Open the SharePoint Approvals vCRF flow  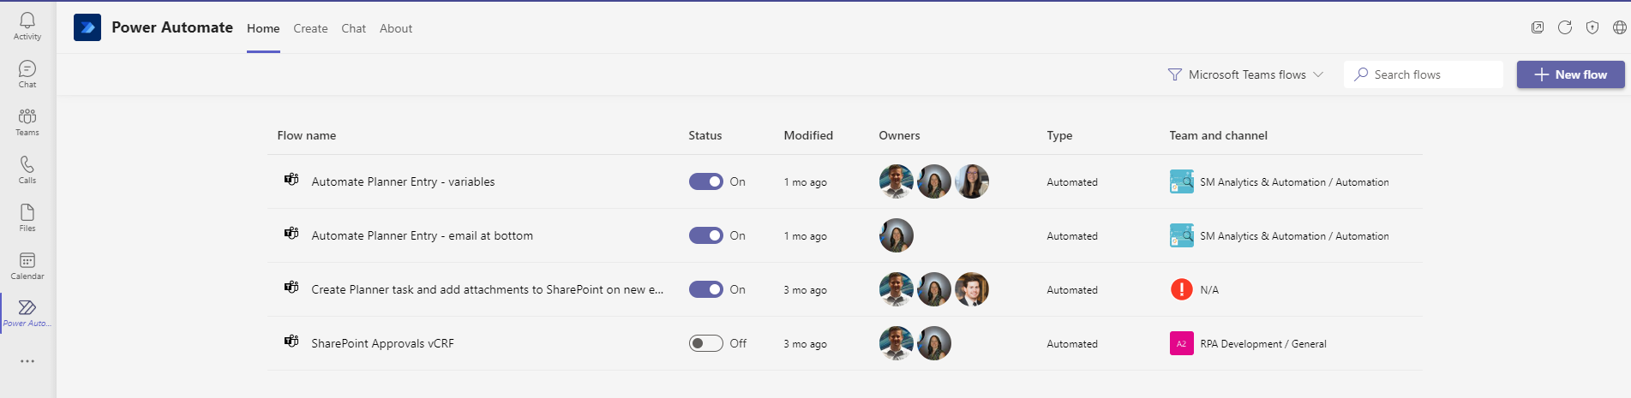(x=382, y=343)
